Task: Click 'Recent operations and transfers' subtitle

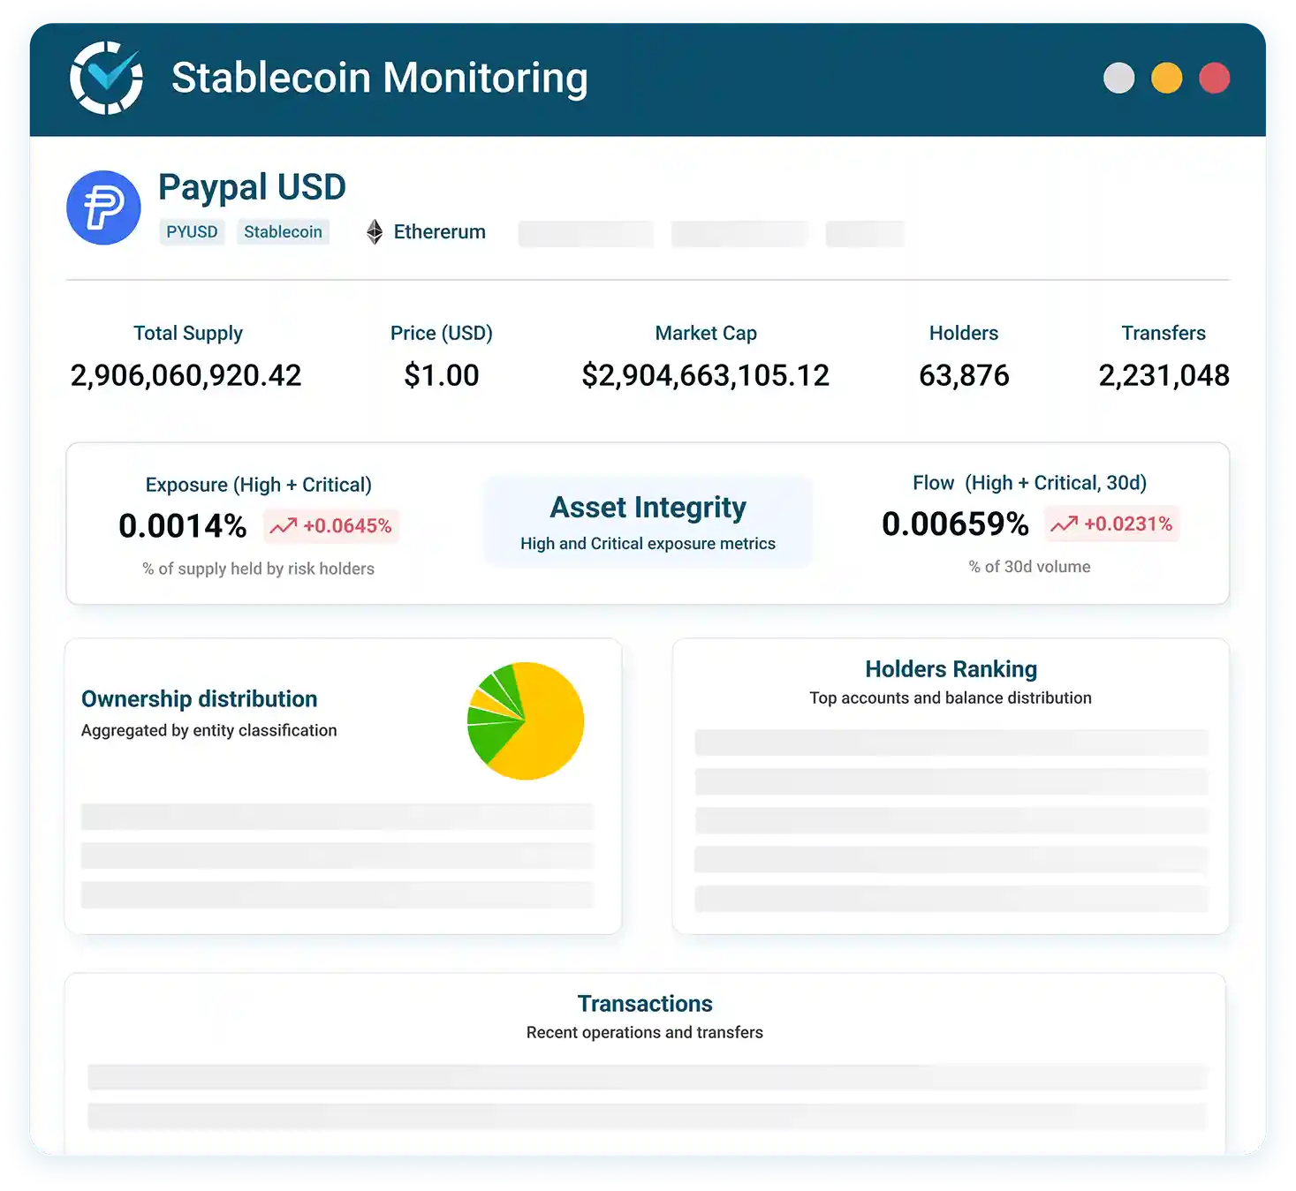Action: [645, 1033]
